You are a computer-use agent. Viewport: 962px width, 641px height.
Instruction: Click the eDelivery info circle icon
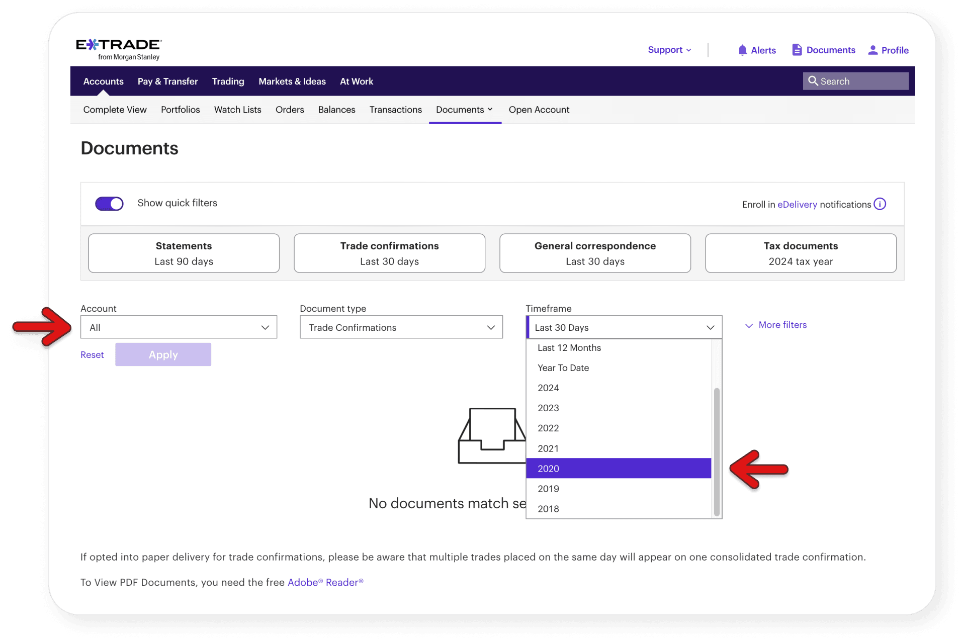coord(880,204)
